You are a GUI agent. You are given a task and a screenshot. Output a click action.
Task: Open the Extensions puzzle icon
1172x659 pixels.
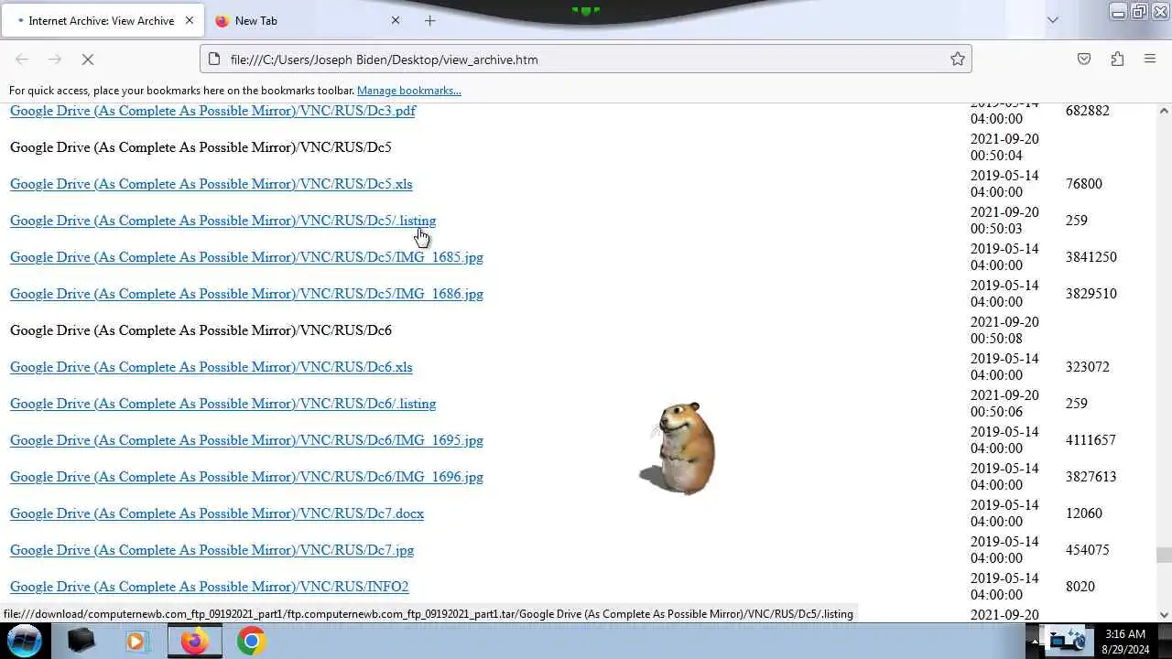(1117, 59)
